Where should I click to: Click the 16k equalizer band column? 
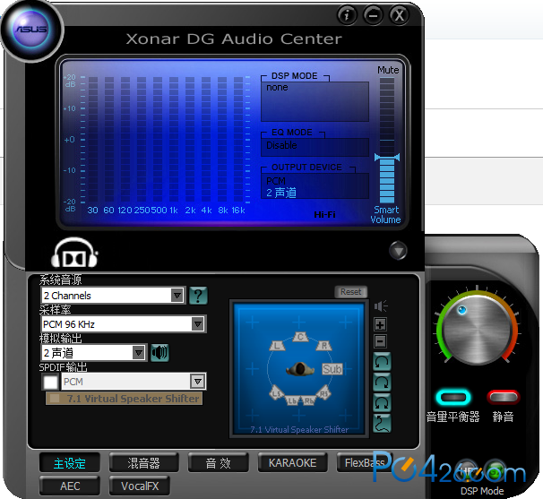[238, 139]
